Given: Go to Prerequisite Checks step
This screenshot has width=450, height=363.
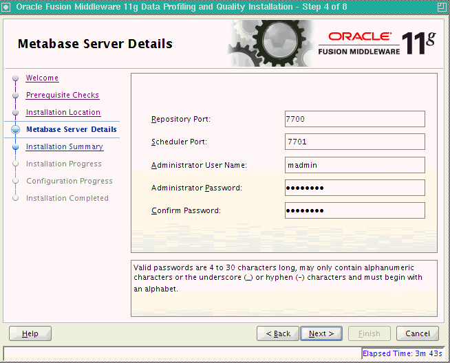Looking at the screenshot, I should (x=63, y=95).
